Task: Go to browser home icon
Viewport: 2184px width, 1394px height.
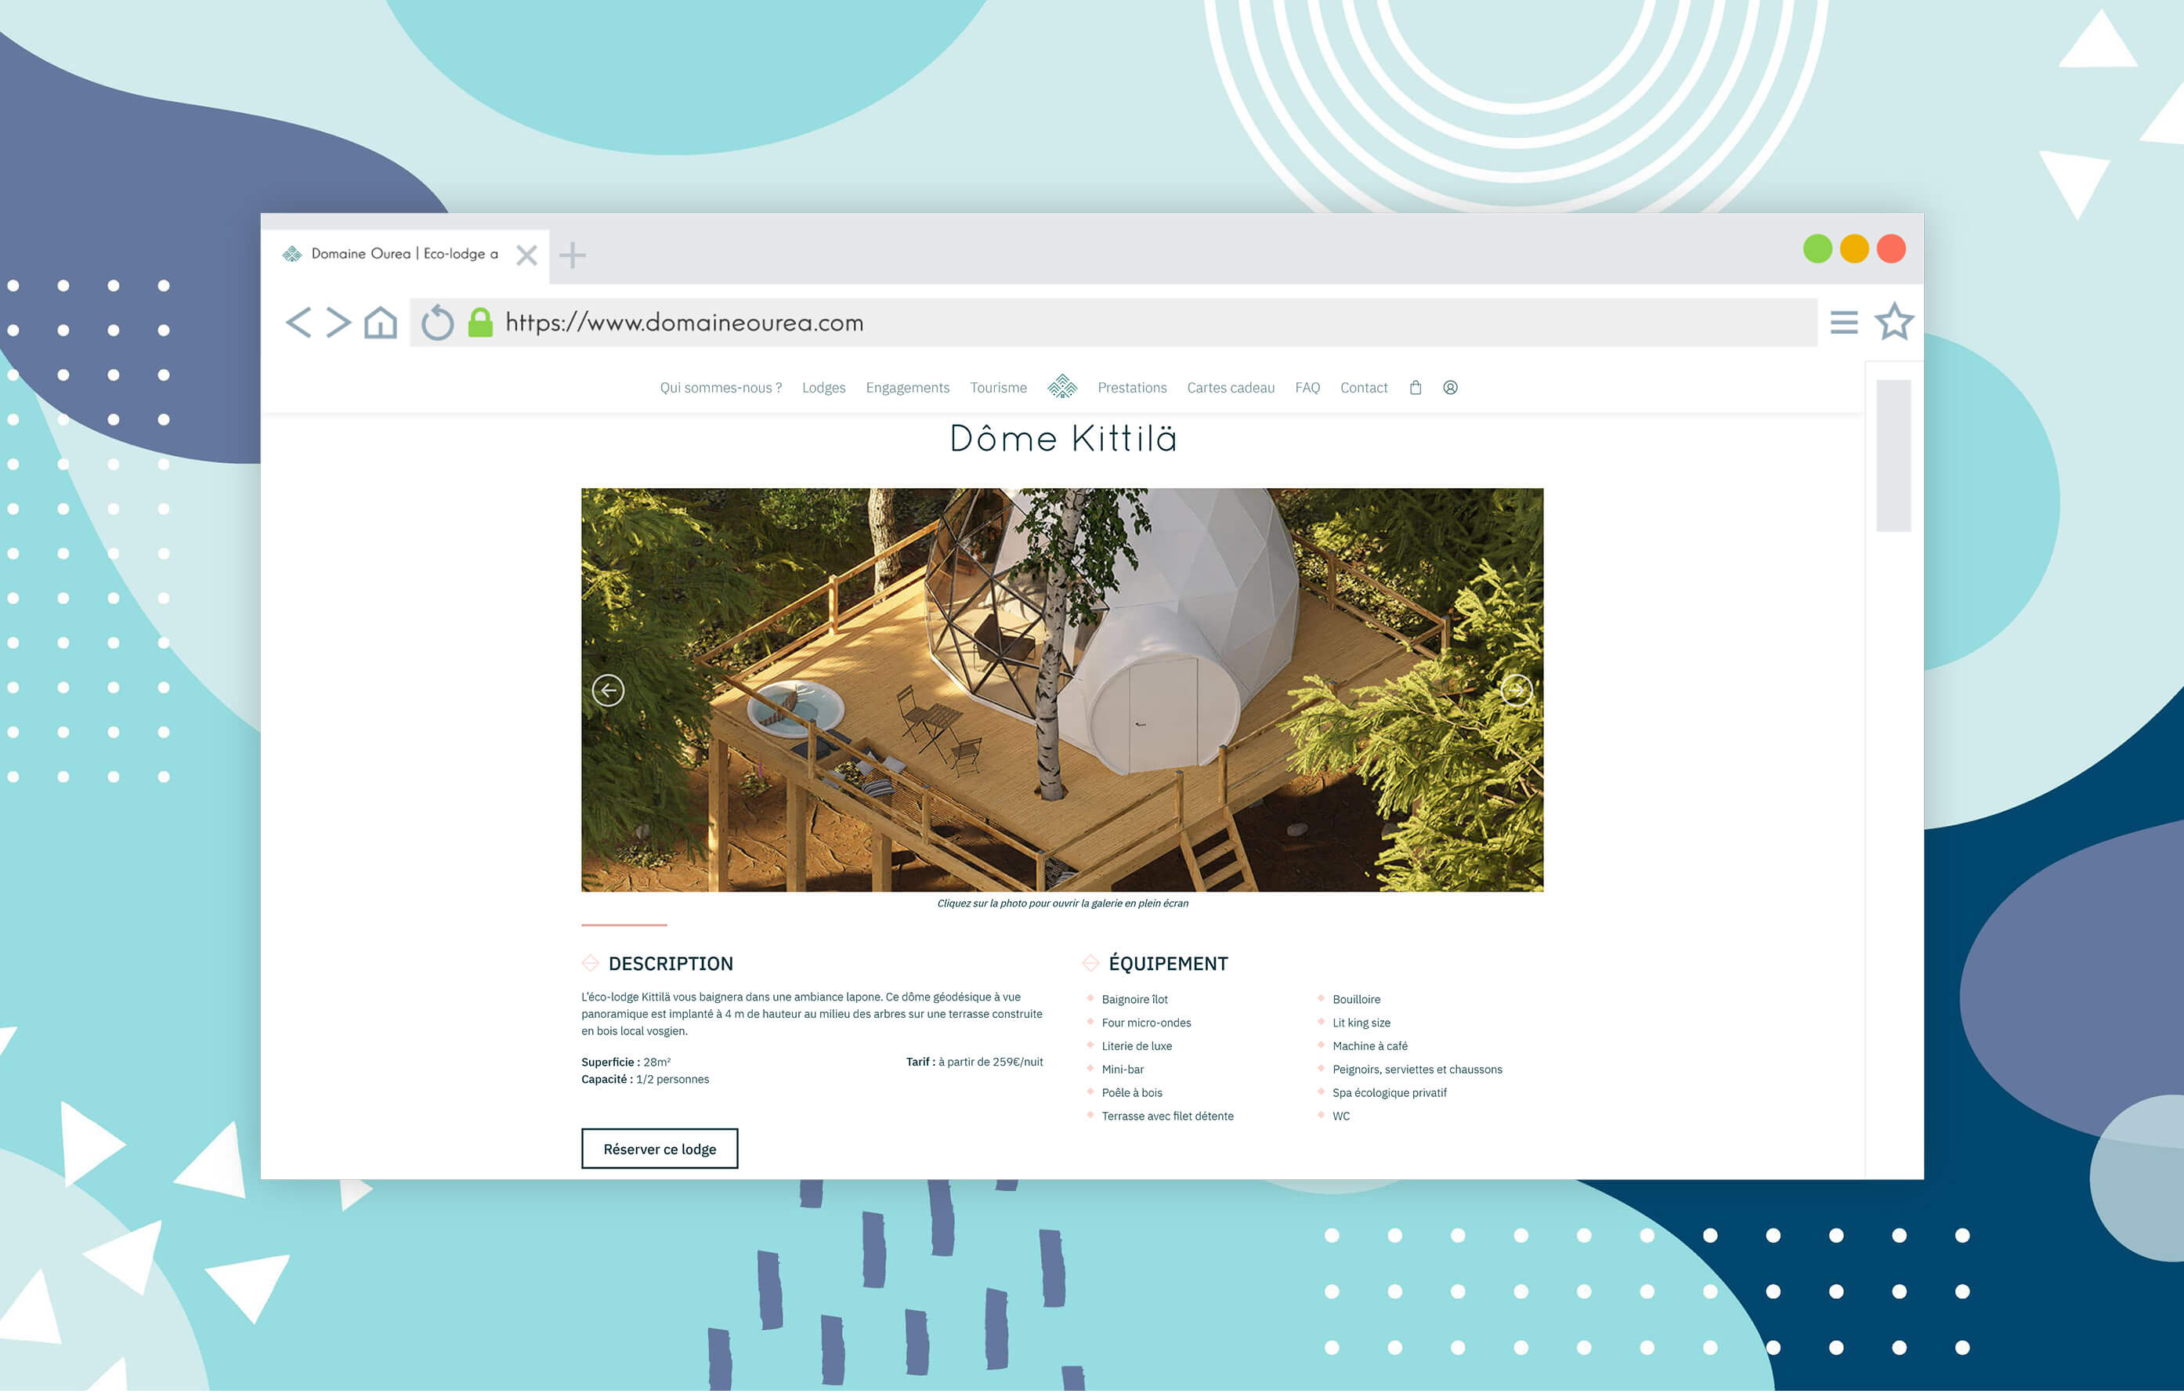Action: click(x=381, y=322)
